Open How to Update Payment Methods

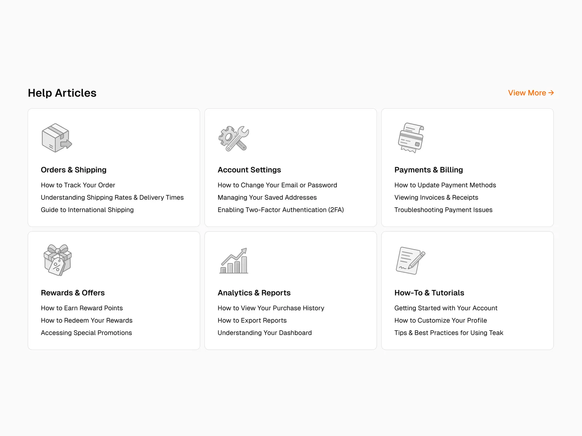coord(445,185)
